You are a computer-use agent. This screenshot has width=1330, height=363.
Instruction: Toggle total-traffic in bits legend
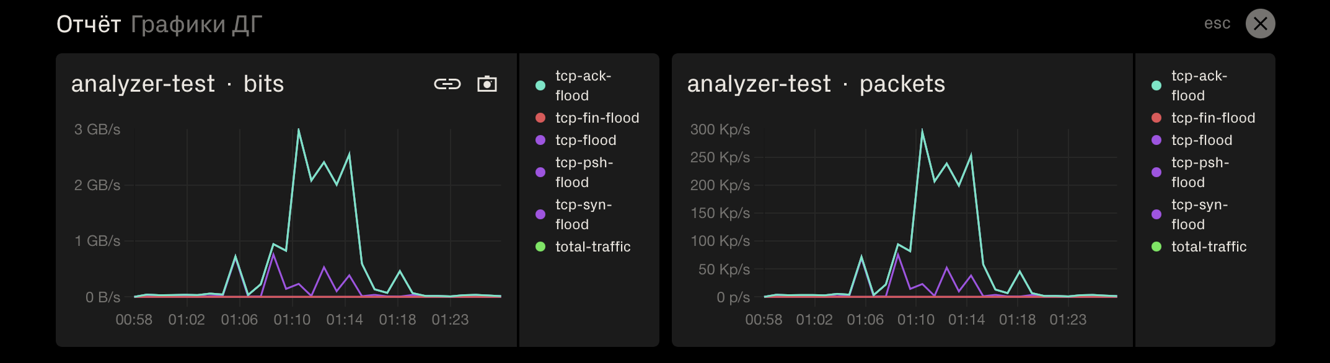(592, 247)
